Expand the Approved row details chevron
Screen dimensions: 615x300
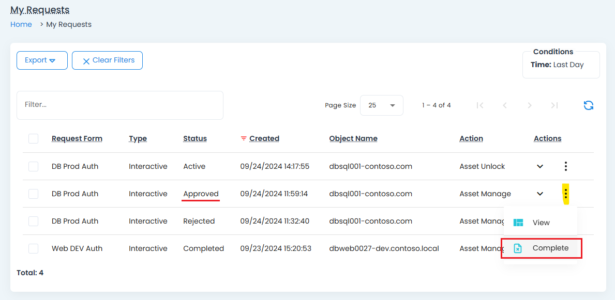click(540, 194)
